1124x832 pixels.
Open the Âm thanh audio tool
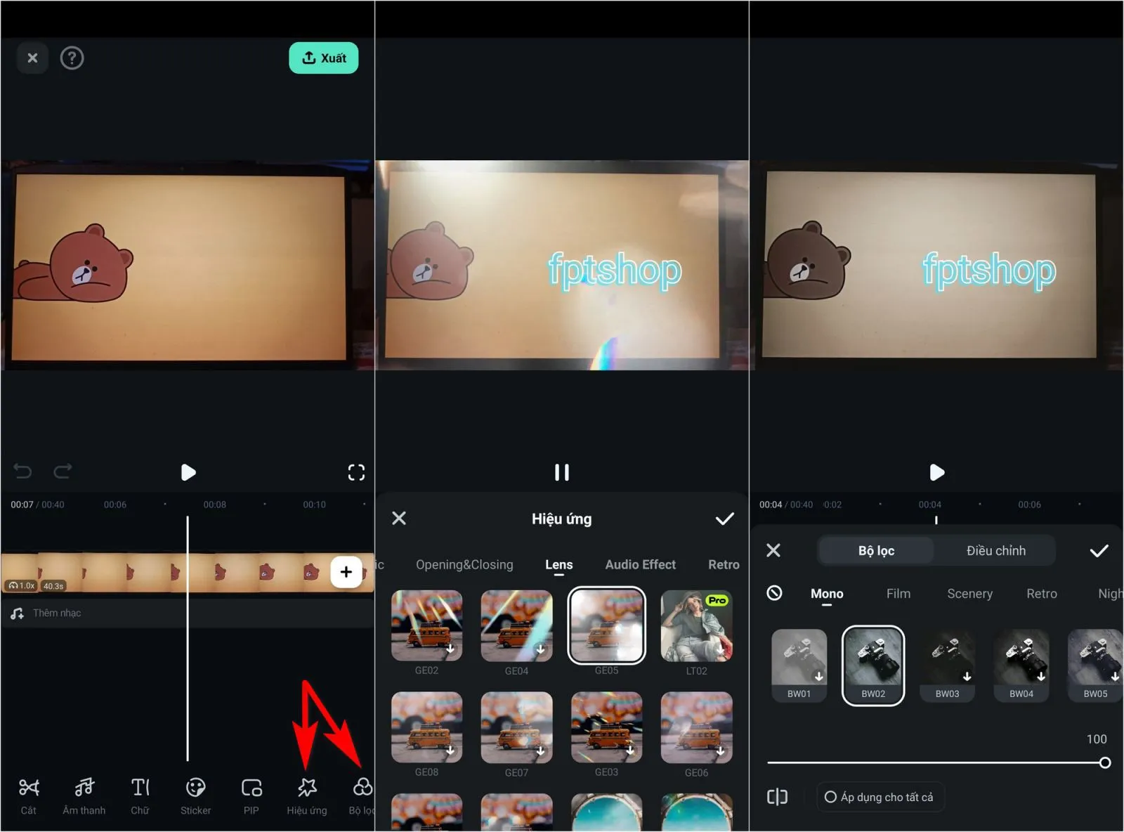[84, 796]
